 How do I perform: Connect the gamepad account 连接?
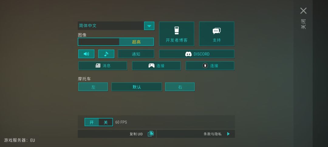tap(156, 66)
